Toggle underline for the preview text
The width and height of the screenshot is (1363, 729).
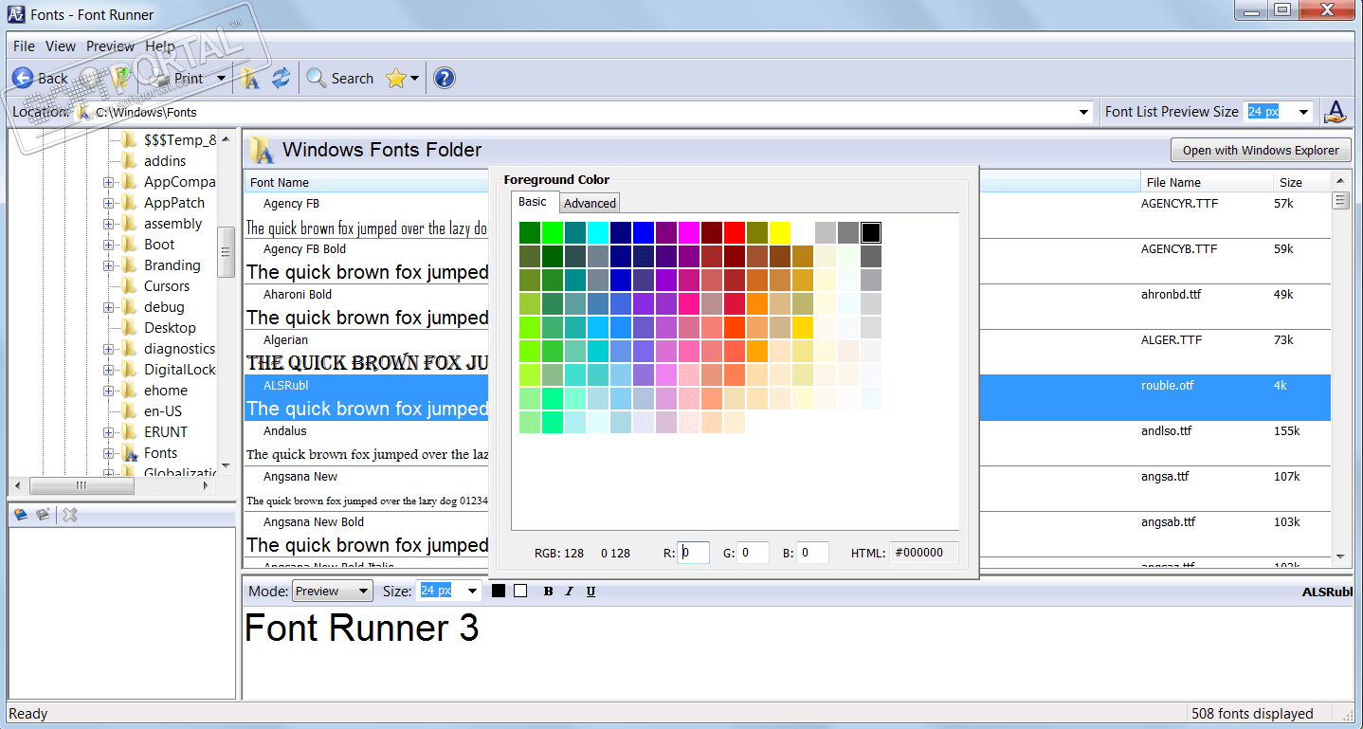591,592
